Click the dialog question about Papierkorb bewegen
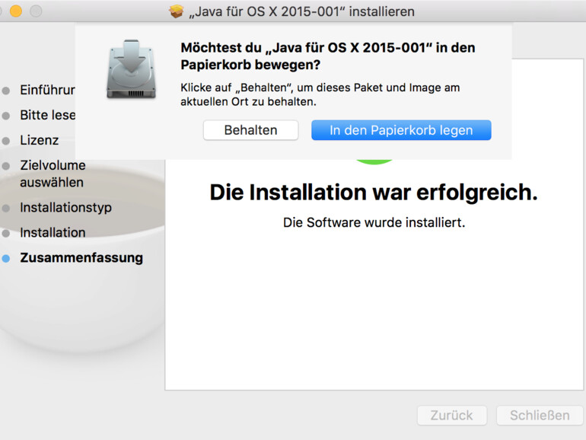This screenshot has height=440, width=586. [x=328, y=56]
